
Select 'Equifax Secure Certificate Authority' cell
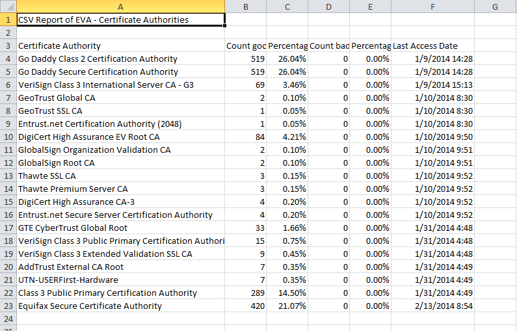[121, 306]
